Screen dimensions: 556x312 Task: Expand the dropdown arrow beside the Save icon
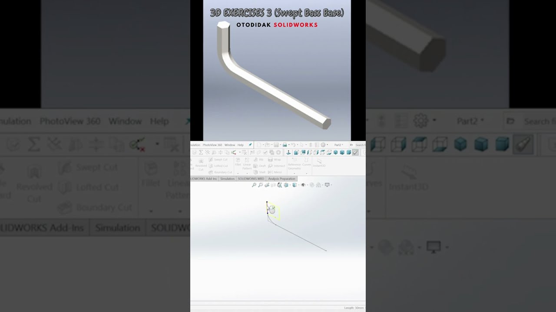[280, 145]
